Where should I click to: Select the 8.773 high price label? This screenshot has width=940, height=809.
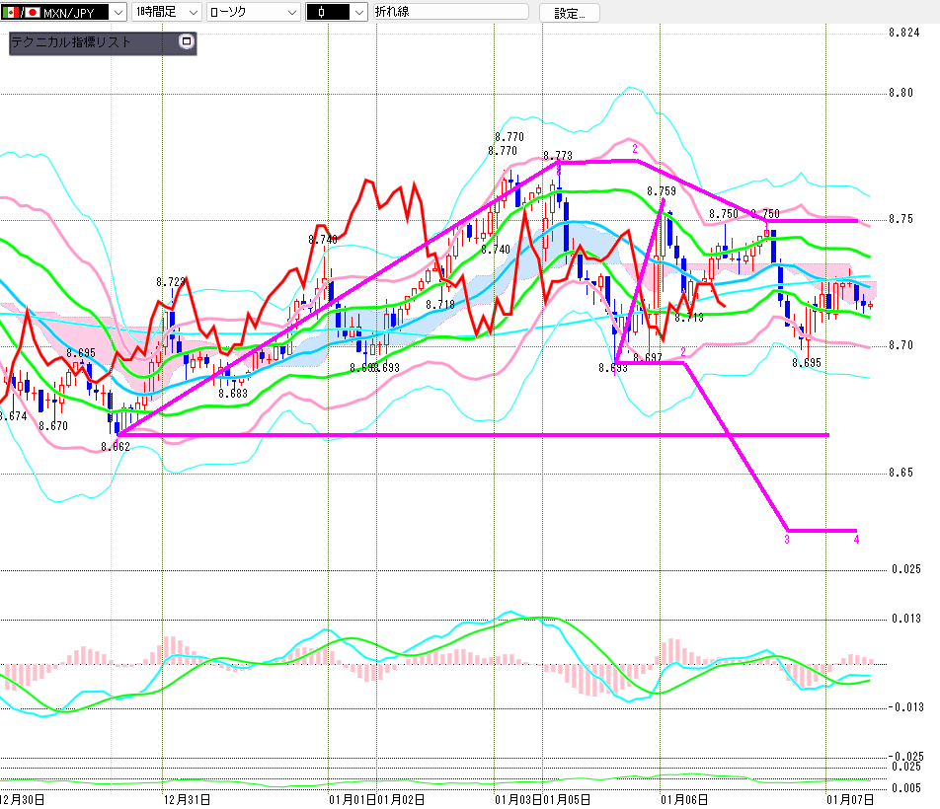(558, 156)
